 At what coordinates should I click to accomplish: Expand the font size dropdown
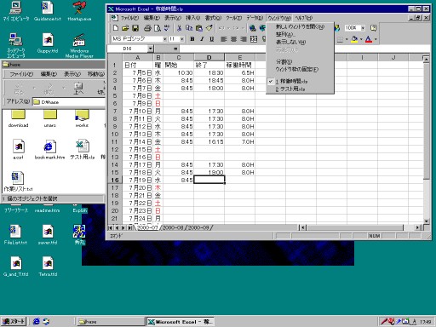181,39
